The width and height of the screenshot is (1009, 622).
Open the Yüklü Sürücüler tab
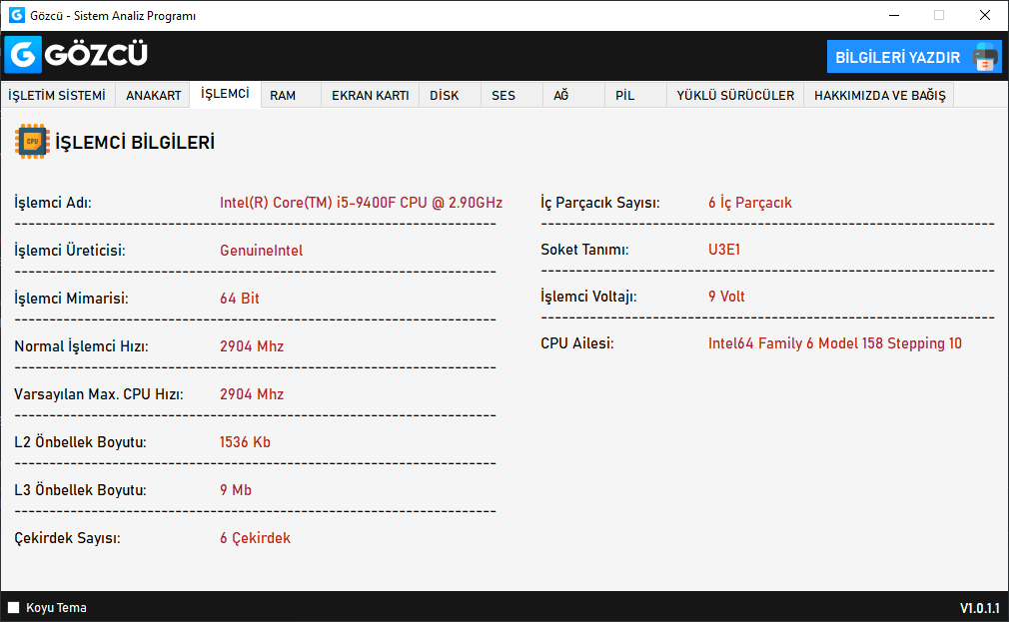click(735, 95)
